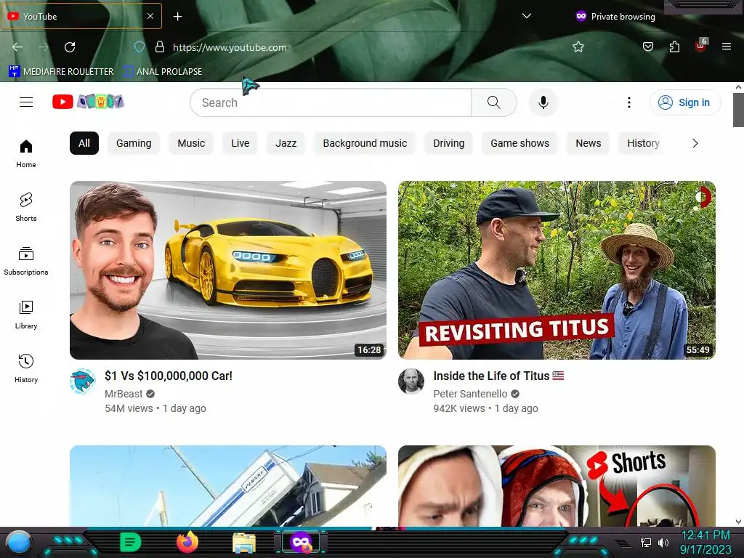Open YouTube settings three-dot menu
The image size is (744, 558).
629,102
